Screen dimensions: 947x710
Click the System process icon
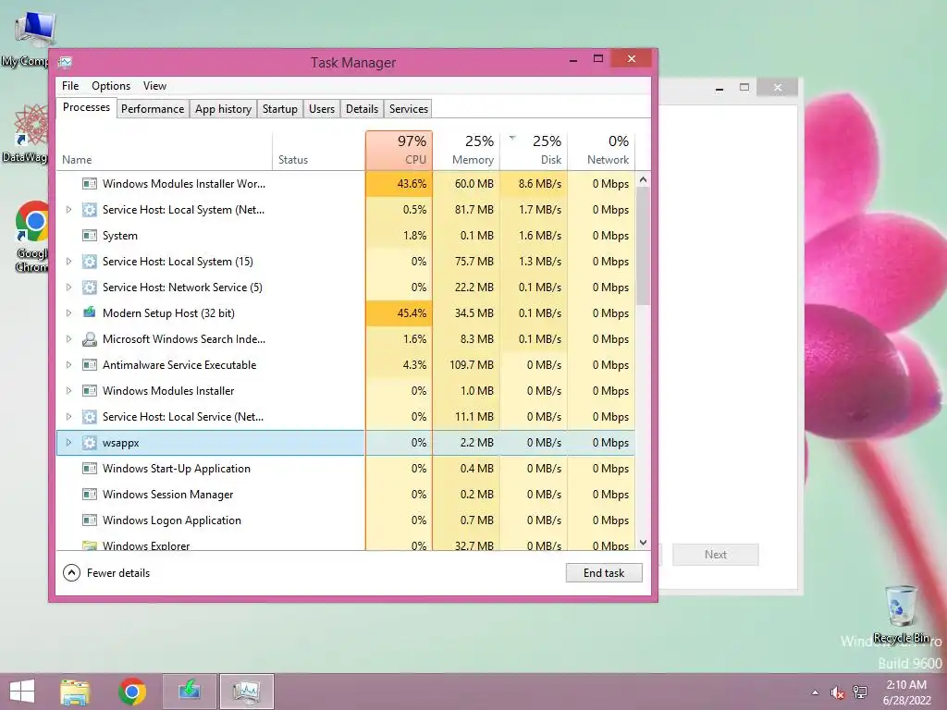click(90, 236)
